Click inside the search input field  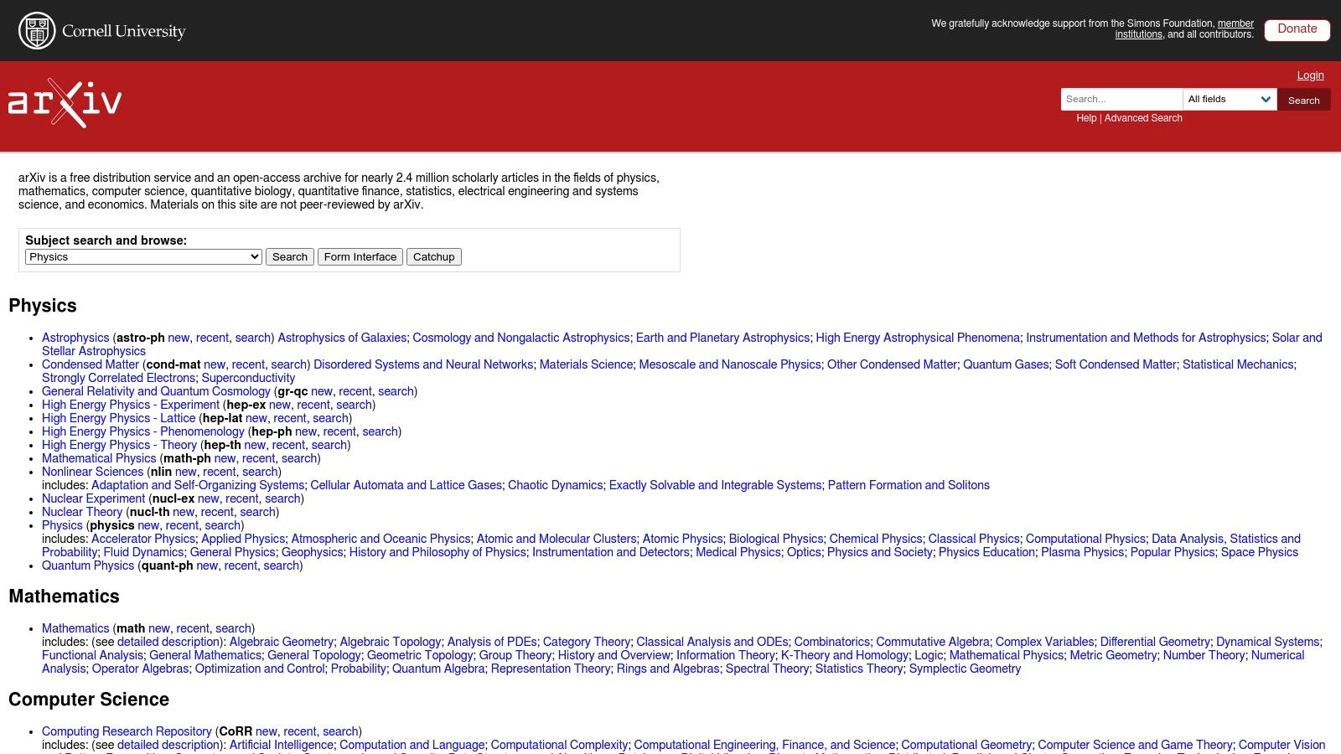(x=1121, y=99)
